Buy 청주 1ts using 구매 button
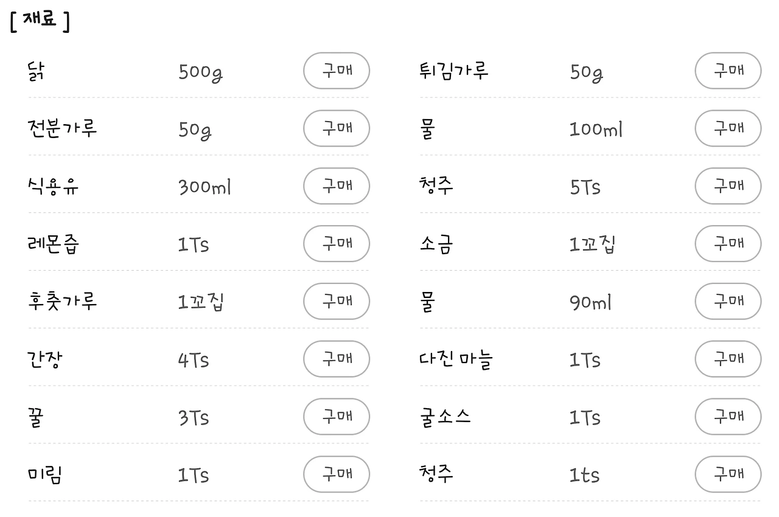Image resolution: width=779 pixels, height=517 pixels. (728, 474)
